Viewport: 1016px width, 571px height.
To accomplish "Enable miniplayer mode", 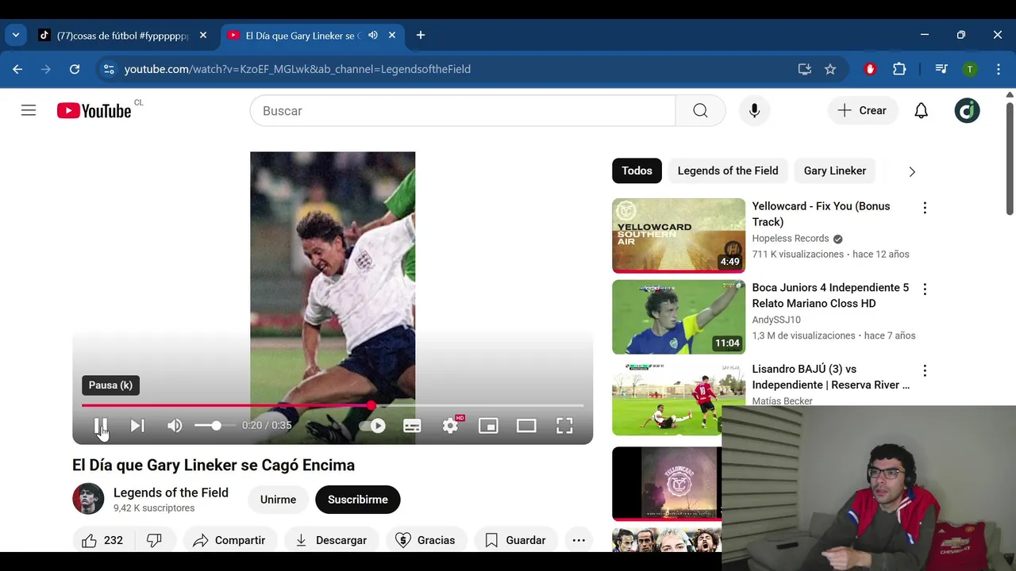I will pos(488,426).
